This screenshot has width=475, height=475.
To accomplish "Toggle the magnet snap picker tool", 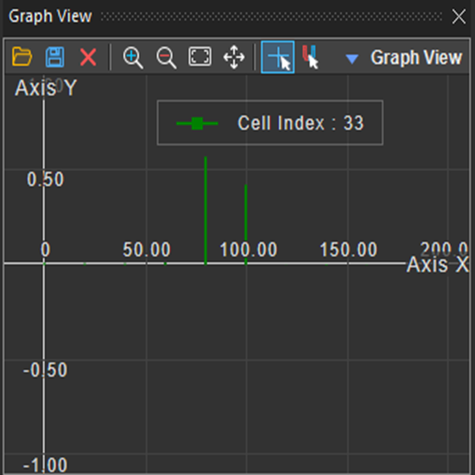I will 310,57.
